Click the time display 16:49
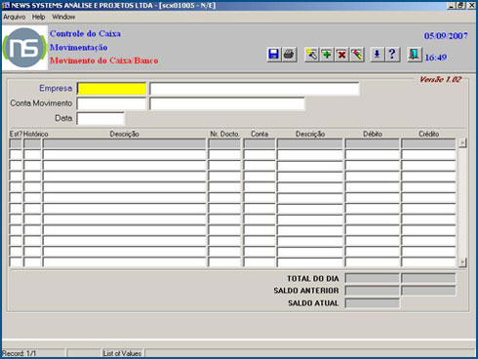The image size is (478, 359). click(x=436, y=58)
